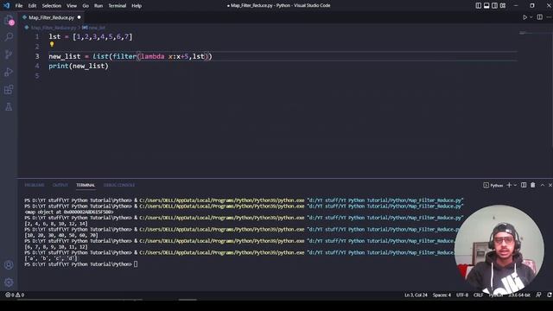Screen dimensions: 553x311
Task: Click the lambda keyword in line 3
Action: click(152, 56)
